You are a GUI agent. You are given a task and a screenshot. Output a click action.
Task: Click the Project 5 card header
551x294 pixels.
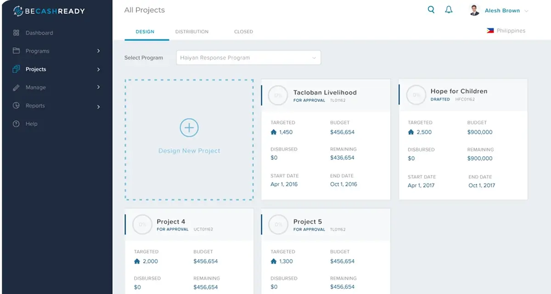[326, 225]
